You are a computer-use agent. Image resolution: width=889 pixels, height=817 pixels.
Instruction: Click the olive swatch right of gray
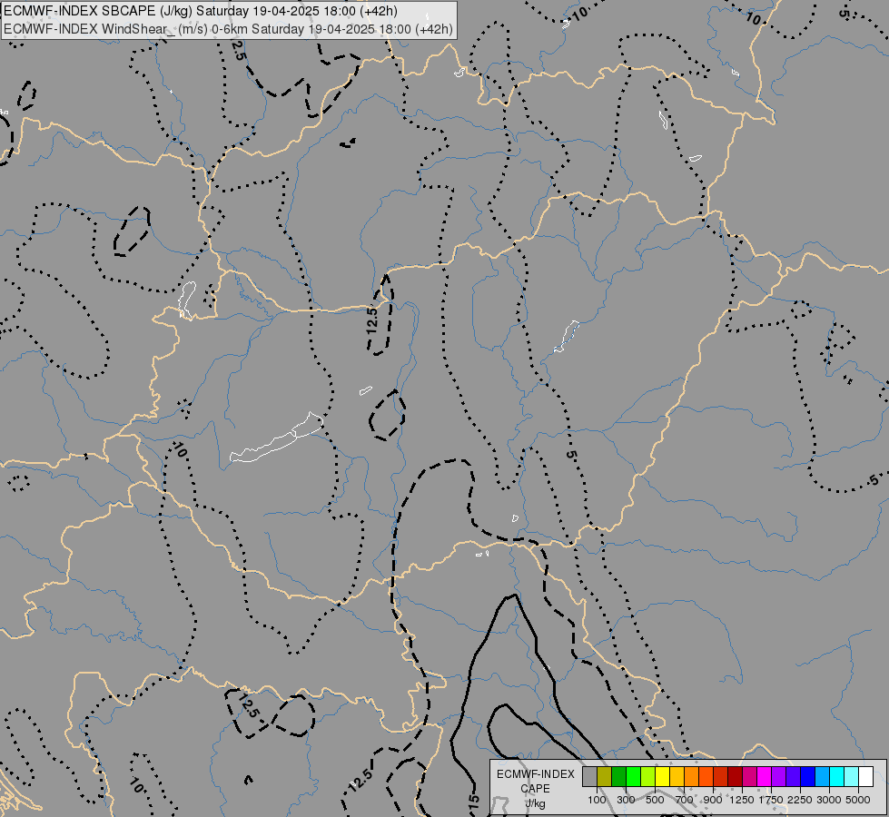pyautogui.click(x=605, y=776)
